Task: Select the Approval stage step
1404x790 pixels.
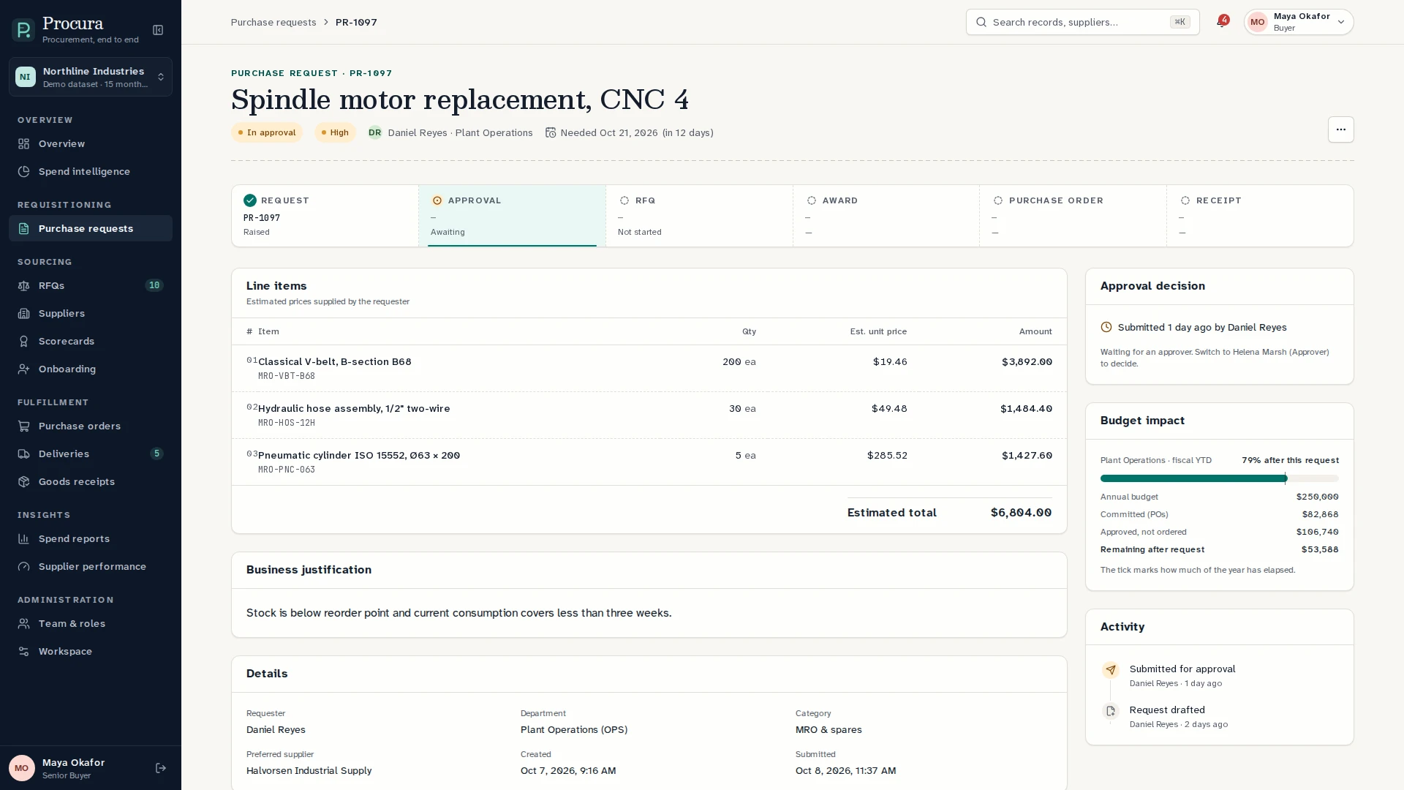Action: click(x=512, y=216)
